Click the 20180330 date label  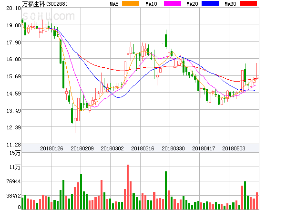tap(173, 148)
